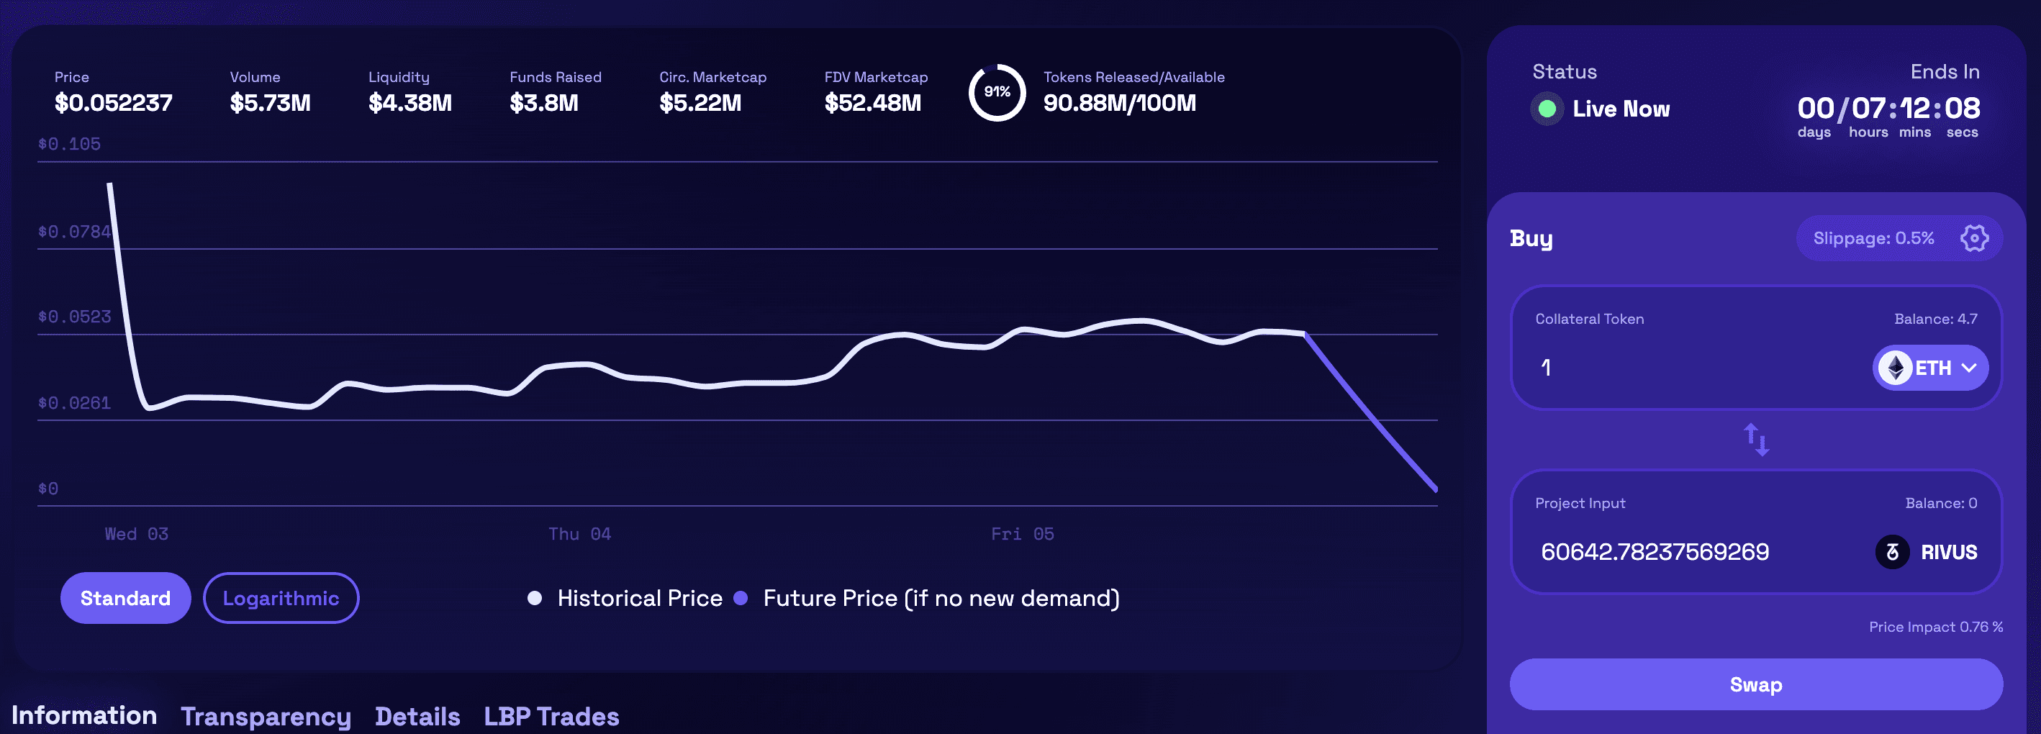Screen dimensions: 2041x734
Task: Click the swap direction arrows icon
Action: (x=1756, y=439)
